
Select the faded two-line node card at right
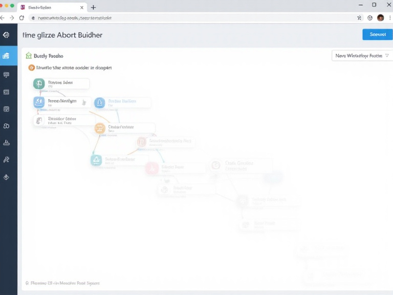[241, 165]
